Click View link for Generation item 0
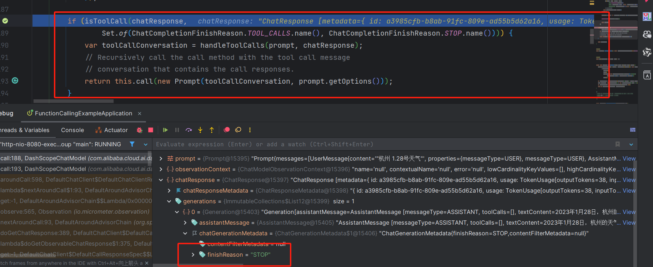The image size is (653, 267). click(x=629, y=212)
